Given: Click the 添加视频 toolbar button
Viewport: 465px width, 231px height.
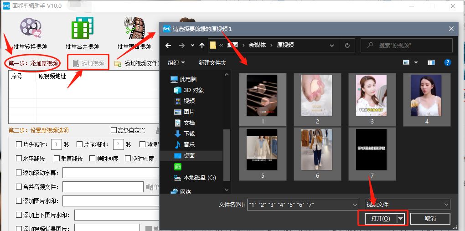Looking at the screenshot, I should click(88, 63).
